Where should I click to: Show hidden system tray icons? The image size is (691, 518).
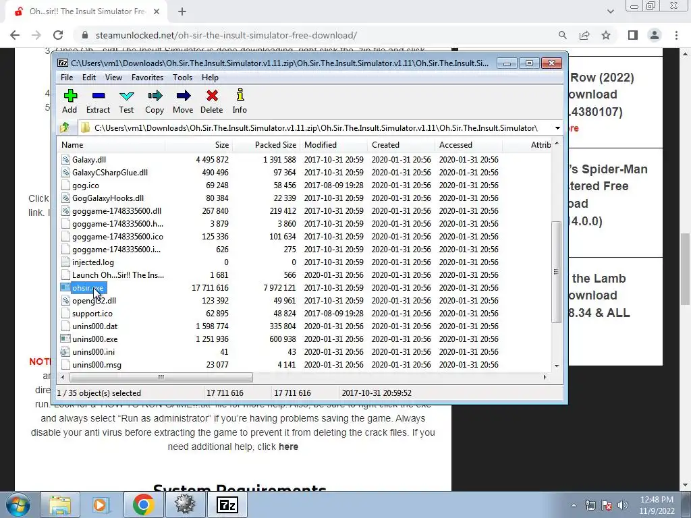pyautogui.click(x=574, y=505)
